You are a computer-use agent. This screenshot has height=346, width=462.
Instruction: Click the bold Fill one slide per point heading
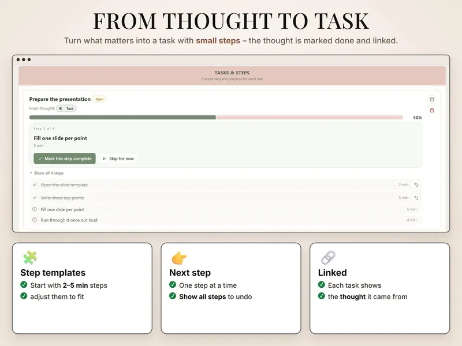point(60,138)
